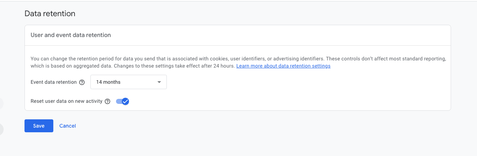
Task: Open the Event data retention dropdown
Action: [128, 82]
